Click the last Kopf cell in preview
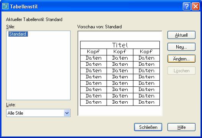The width and height of the screenshot is (202, 138). (146, 52)
